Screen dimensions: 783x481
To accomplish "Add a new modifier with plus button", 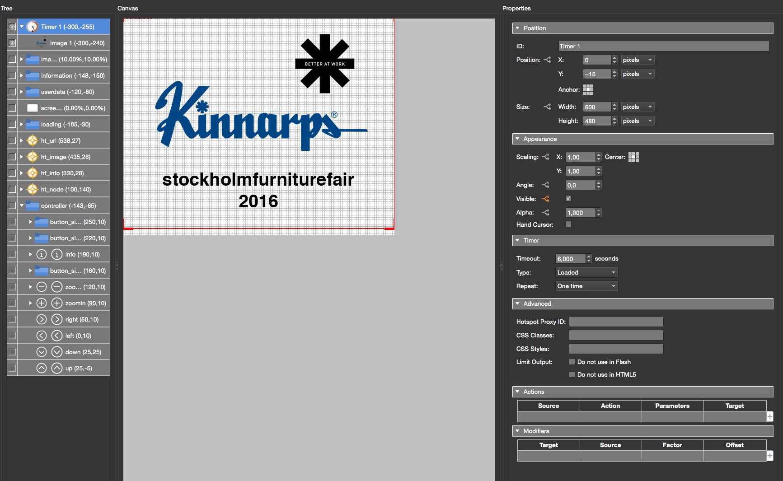I will 769,456.
